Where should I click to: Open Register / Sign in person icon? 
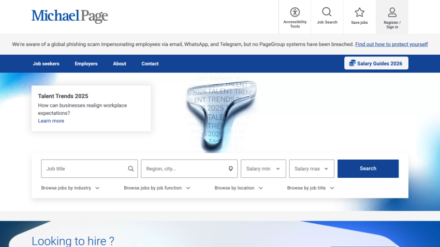pos(392,12)
